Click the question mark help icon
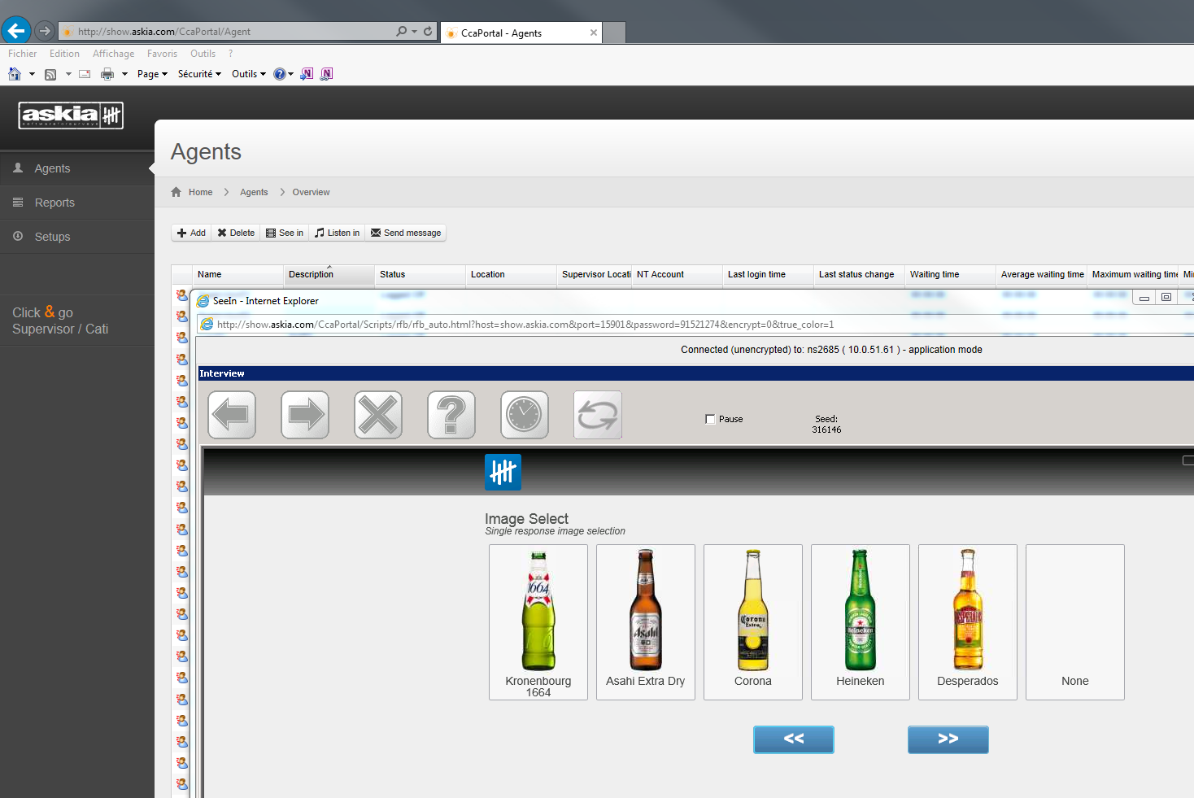The image size is (1194, 798). coord(451,415)
